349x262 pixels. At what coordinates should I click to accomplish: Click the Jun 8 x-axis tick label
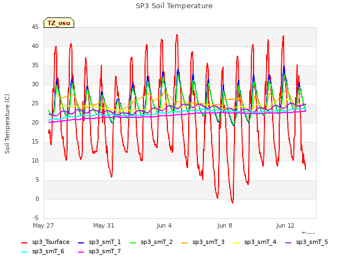(x=225, y=225)
